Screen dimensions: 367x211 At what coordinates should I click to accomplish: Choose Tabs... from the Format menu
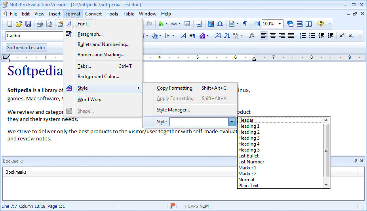point(84,66)
